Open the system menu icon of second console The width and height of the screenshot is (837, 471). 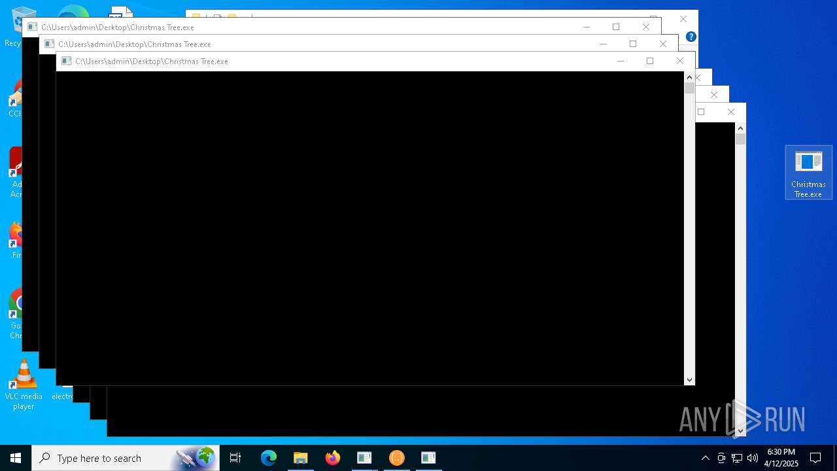point(49,44)
